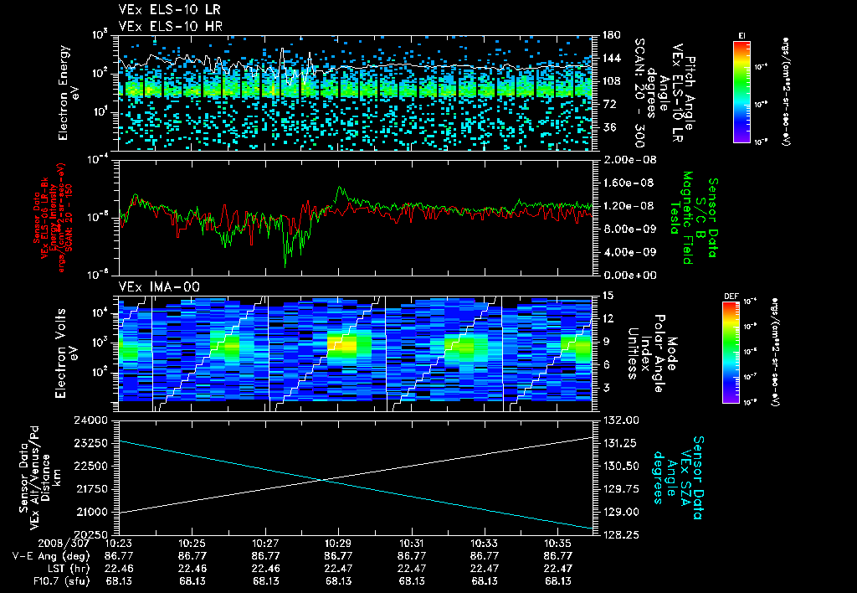The image size is (857, 593).
Task: Select the "130.50" SZA tick label
Action: 620,466
